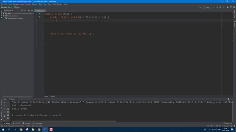Locate file with scroll-from-source icon

[x=21, y=11]
